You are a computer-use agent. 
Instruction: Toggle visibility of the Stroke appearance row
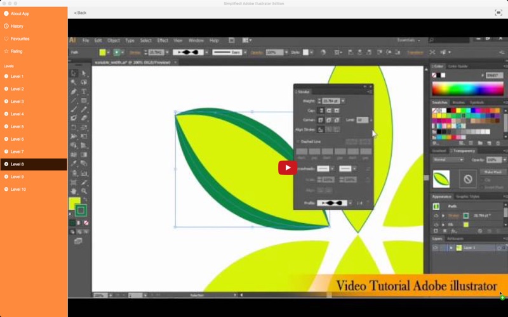(436, 216)
